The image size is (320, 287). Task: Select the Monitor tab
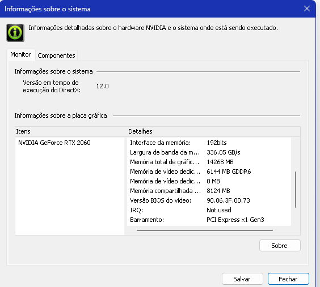pos(20,54)
